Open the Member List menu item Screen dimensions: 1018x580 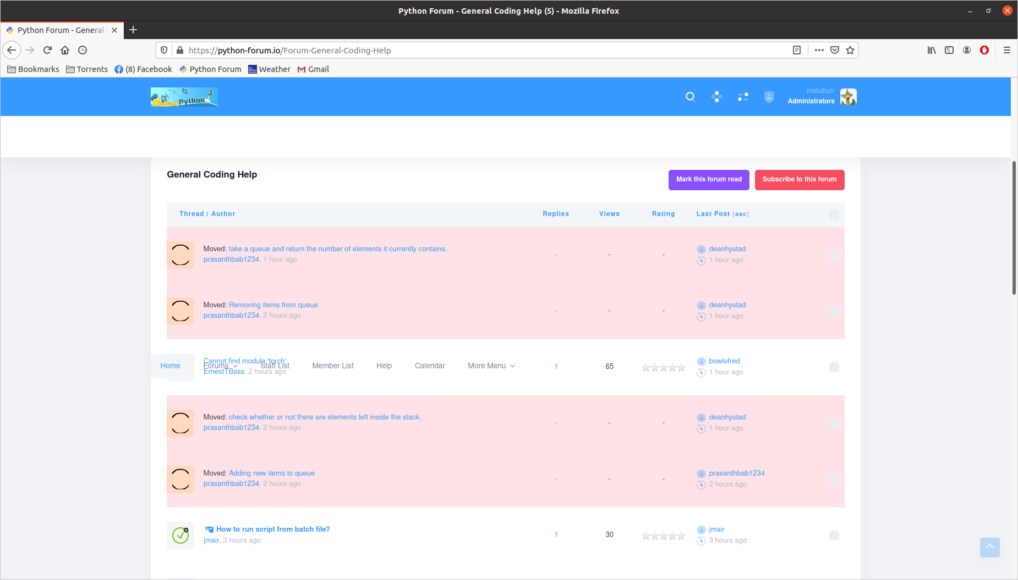tap(333, 366)
